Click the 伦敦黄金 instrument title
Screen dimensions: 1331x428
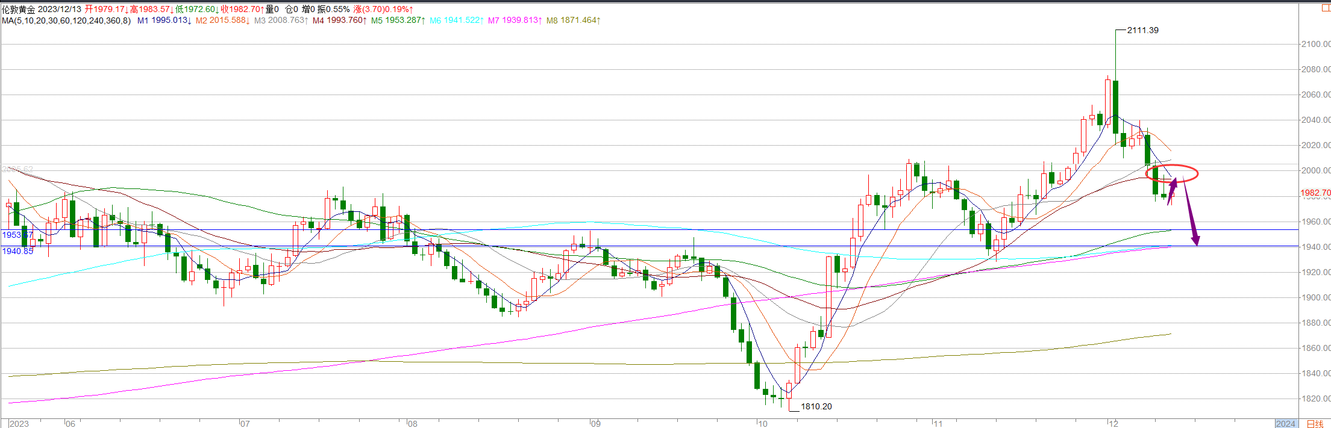click(18, 10)
